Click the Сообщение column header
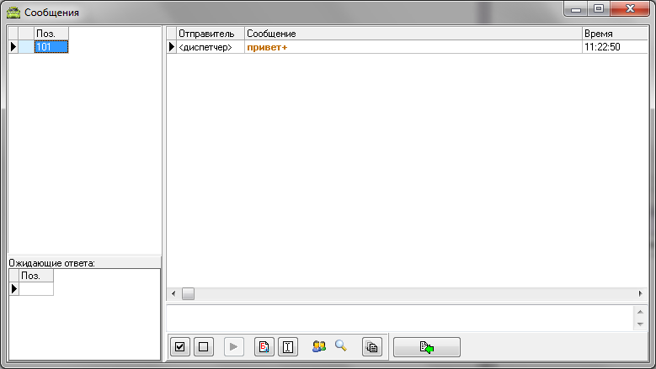This screenshot has width=656, height=369. point(413,33)
